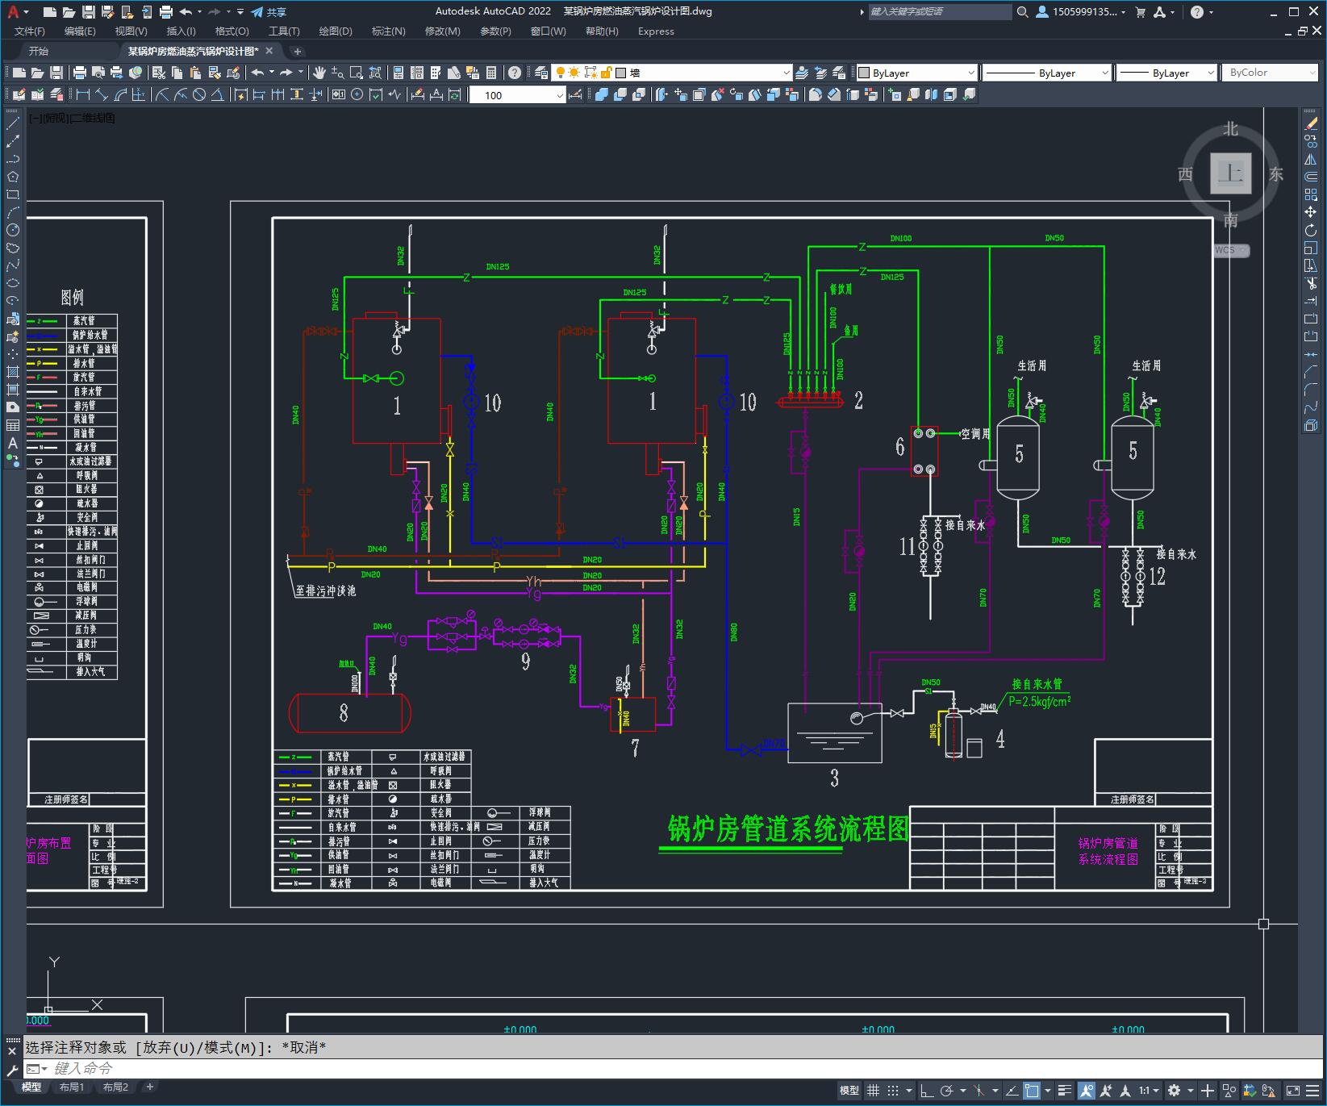The height and width of the screenshot is (1106, 1327).
Task: Toggle object snap tracking in the status bar
Action: [x=1012, y=1091]
